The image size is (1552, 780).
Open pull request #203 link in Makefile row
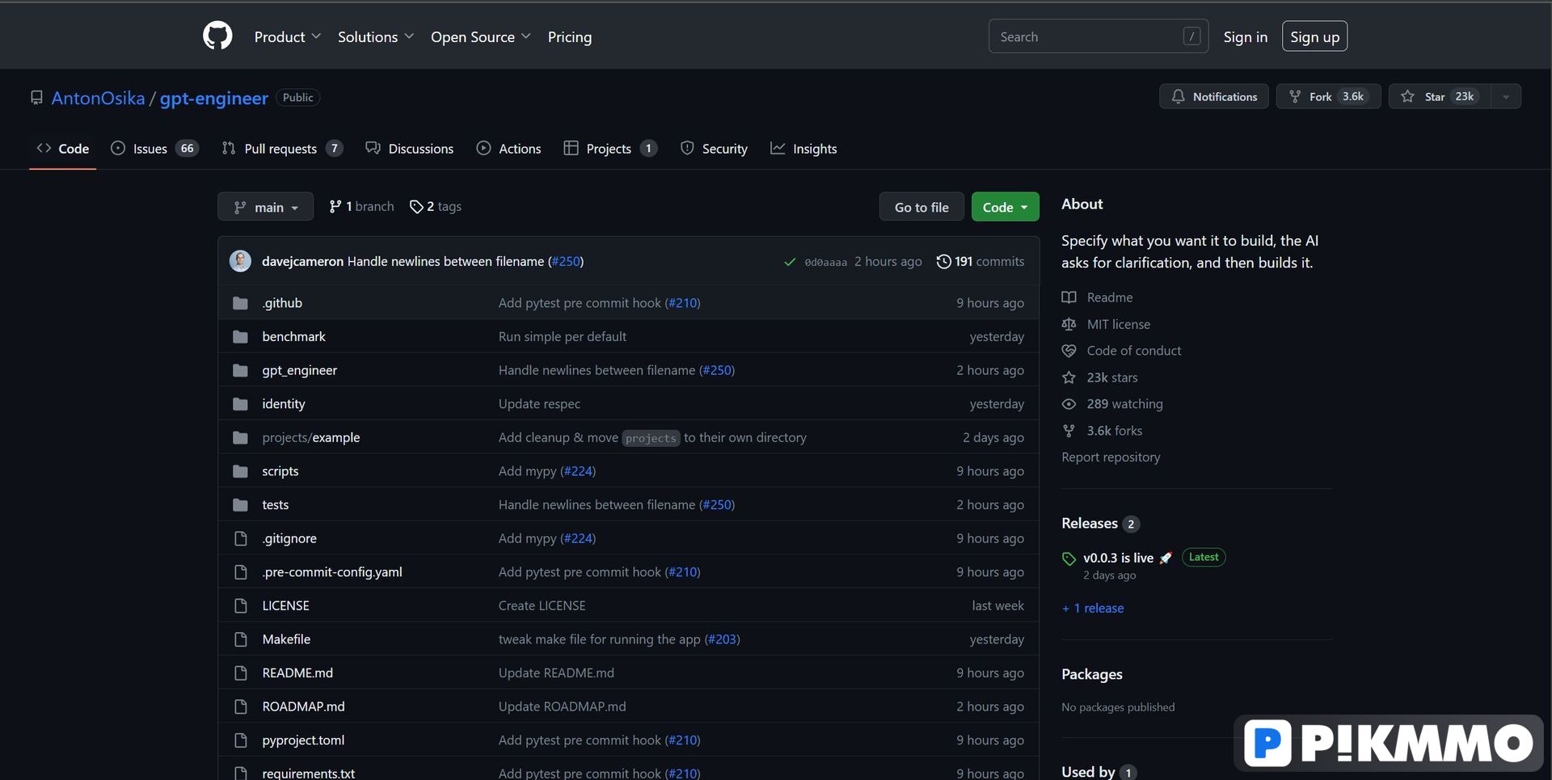pyautogui.click(x=722, y=639)
